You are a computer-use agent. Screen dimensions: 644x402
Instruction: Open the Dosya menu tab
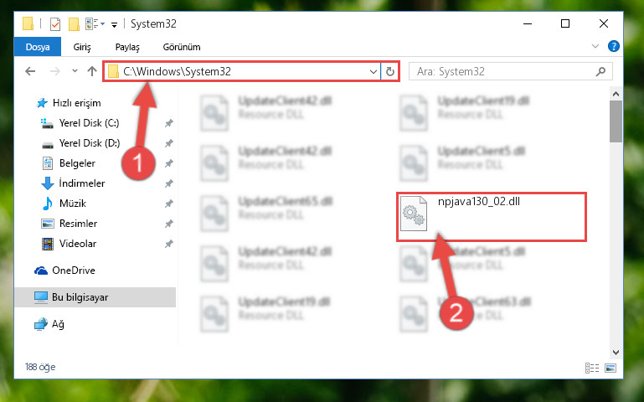click(38, 47)
